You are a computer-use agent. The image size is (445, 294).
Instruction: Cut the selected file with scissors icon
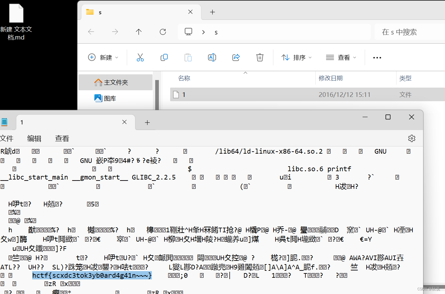[x=140, y=57]
